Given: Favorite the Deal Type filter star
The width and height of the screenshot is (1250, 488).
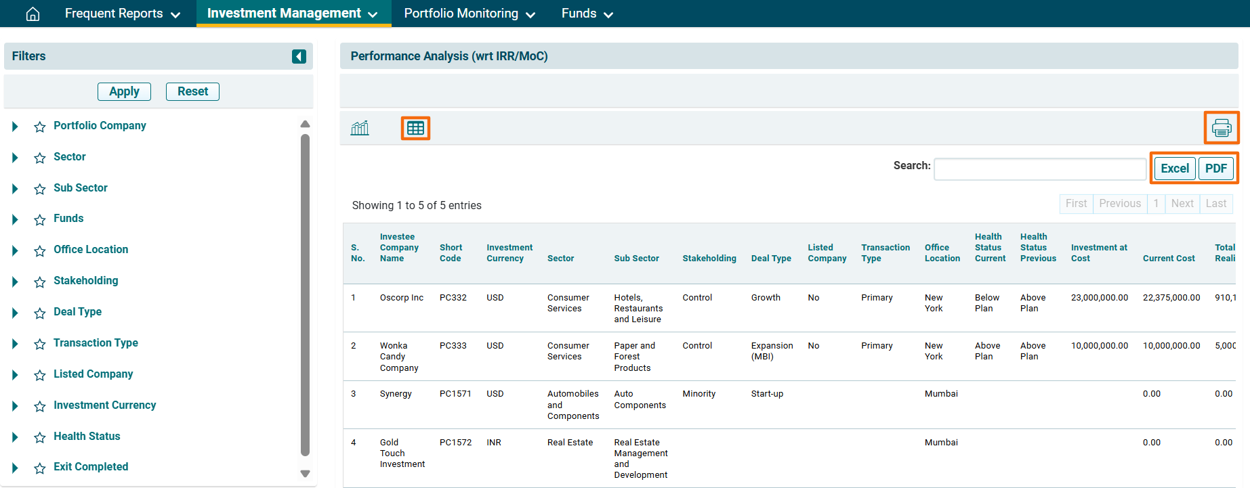Looking at the screenshot, I should pyautogui.click(x=40, y=313).
